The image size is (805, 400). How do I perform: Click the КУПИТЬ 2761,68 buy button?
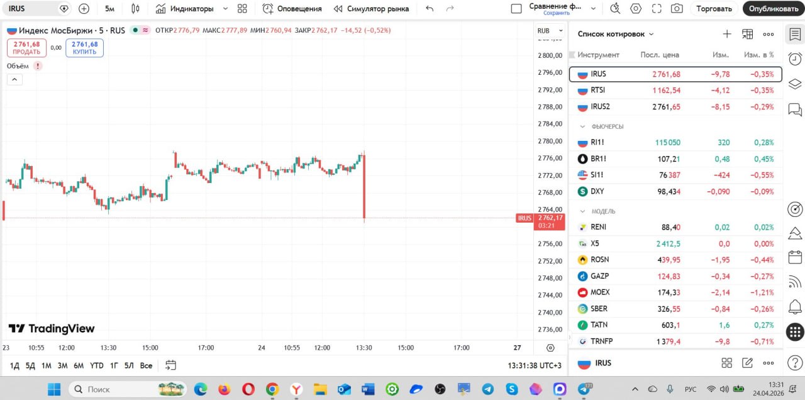tap(84, 48)
